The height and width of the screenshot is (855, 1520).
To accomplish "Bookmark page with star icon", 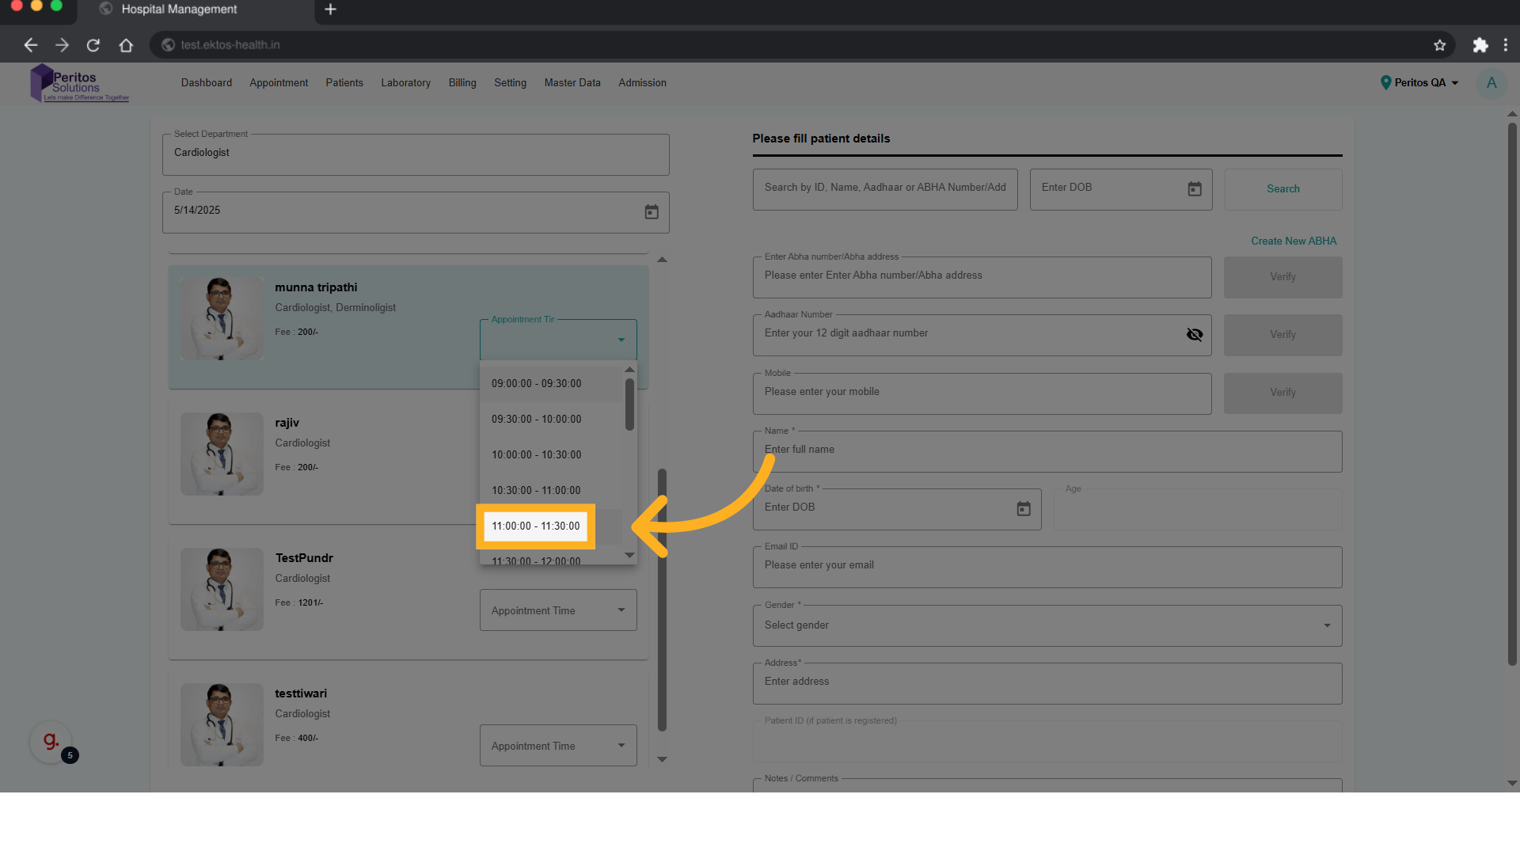I will [1439, 45].
